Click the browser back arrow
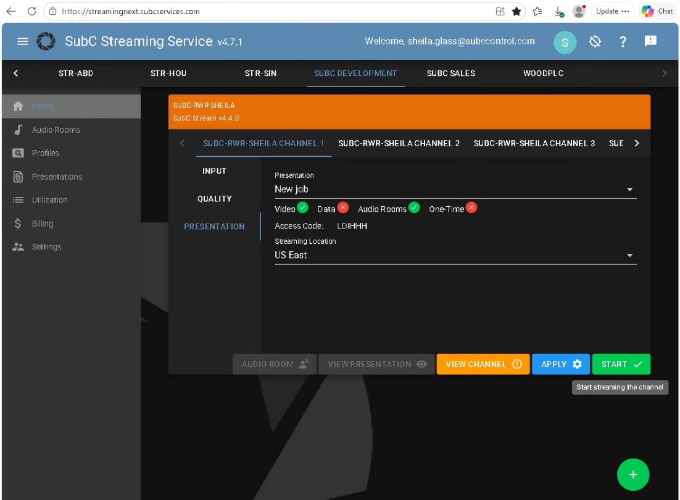The image size is (680, 500). tap(11, 11)
